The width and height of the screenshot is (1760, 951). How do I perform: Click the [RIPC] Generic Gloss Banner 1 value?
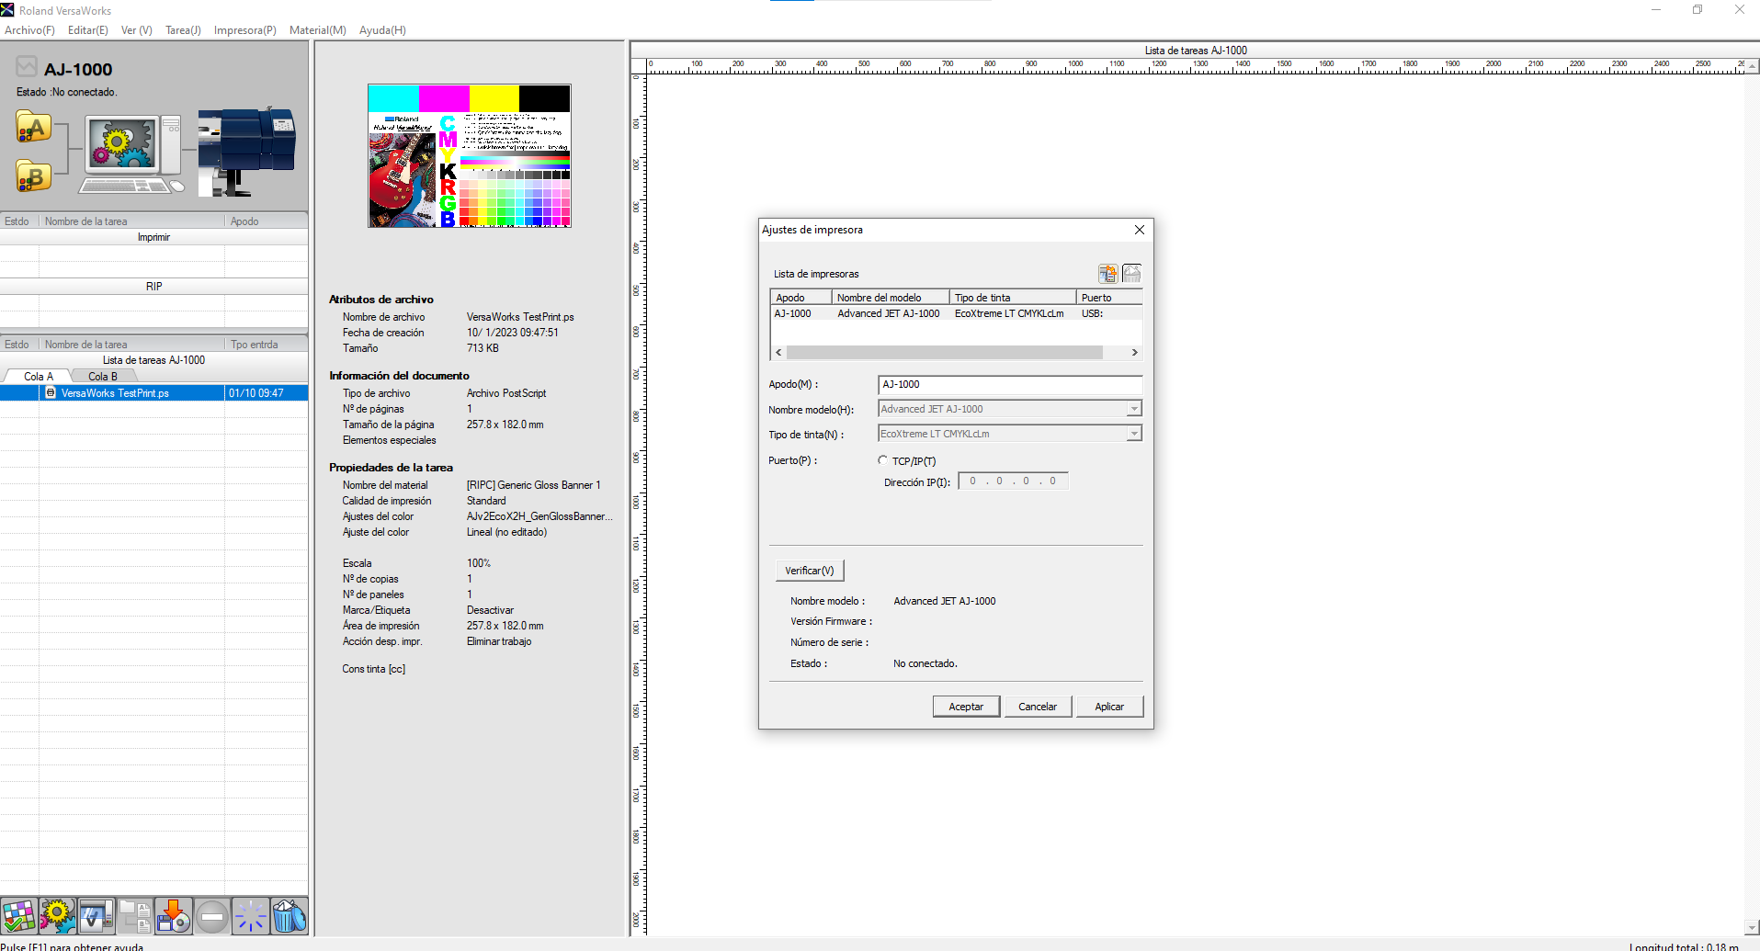(533, 485)
